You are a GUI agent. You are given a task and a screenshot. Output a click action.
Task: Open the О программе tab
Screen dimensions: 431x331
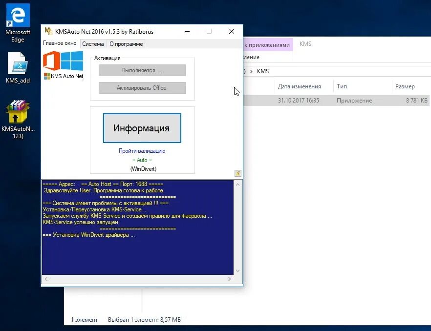[126, 44]
